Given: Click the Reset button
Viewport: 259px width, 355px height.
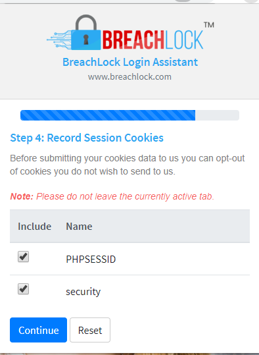Looking at the screenshot, I should click(90, 330).
